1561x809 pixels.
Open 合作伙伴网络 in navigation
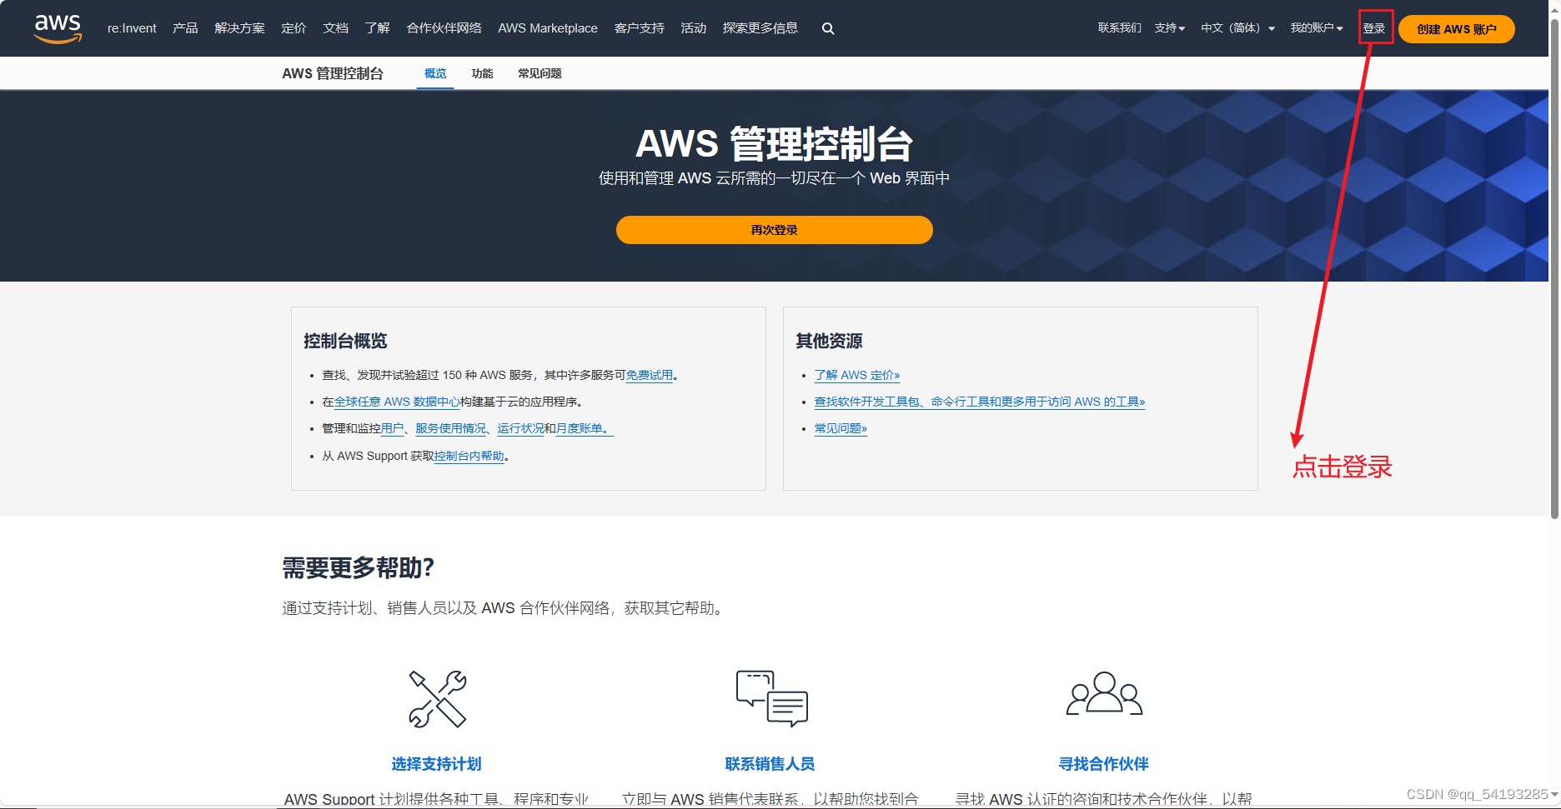tap(444, 28)
